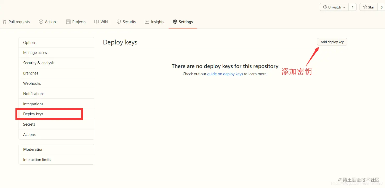Open the Actions repository tab

coord(48,22)
